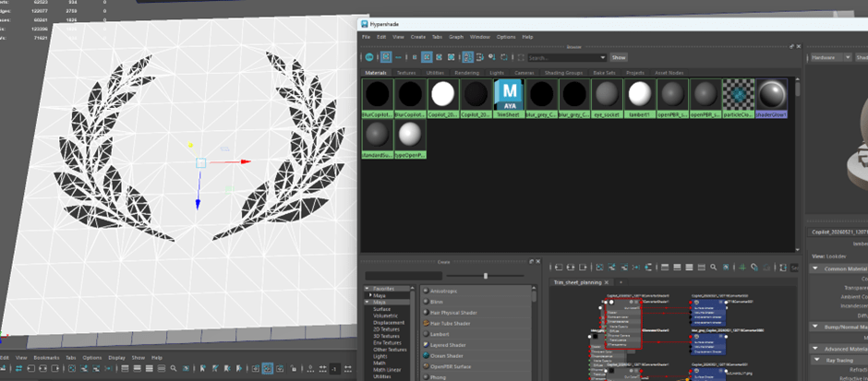
Task: Select Displacement in the Create tree
Action: pos(389,322)
